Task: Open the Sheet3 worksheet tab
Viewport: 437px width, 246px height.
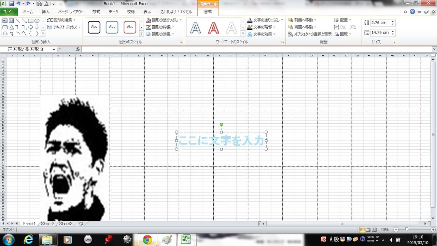Action: pos(66,224)
